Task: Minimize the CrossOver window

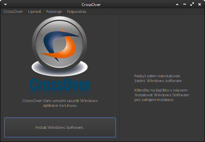Action: click(185, 4)
